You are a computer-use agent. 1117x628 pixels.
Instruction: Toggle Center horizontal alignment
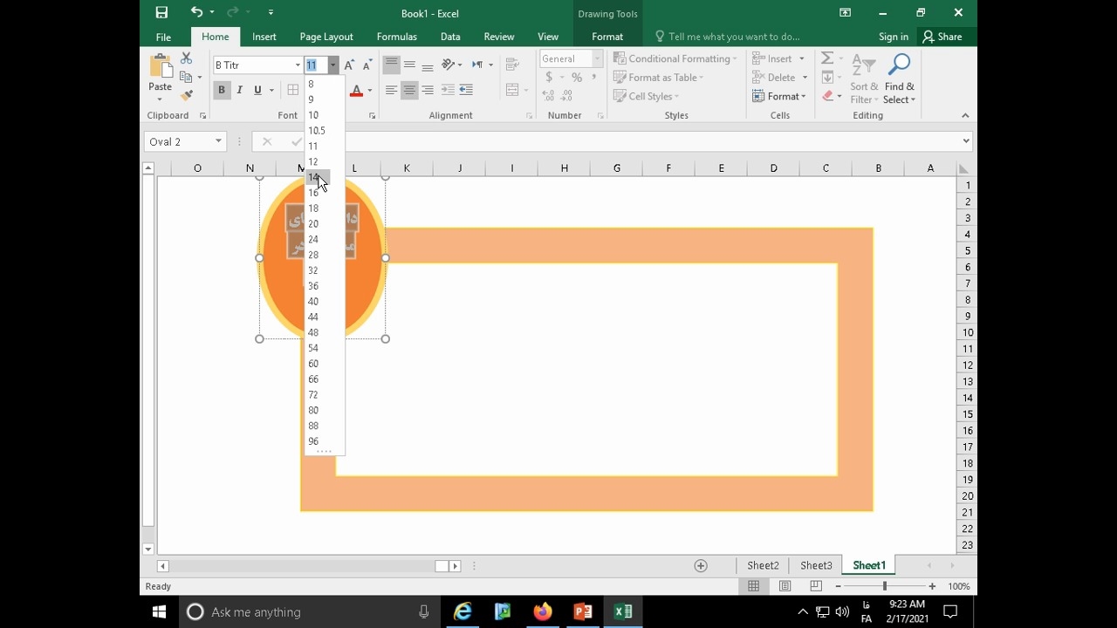point(409,90)
